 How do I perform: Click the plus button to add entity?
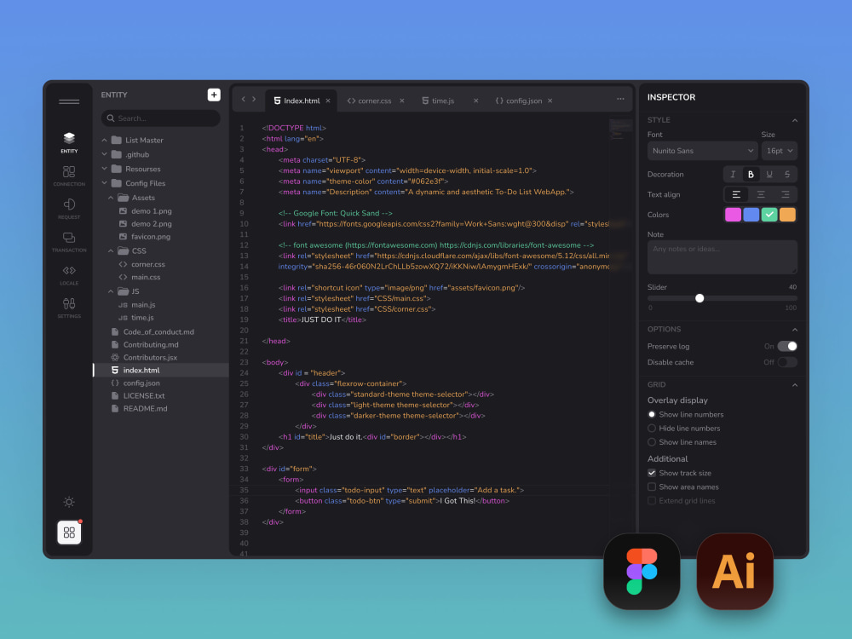pos(214,95)
